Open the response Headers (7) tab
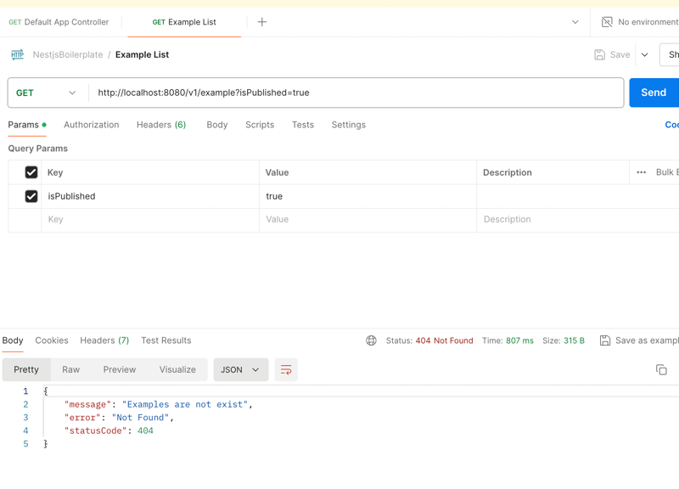This screenshot has height=489, width=679. [104, 340]
